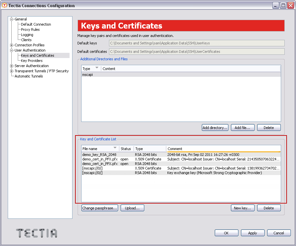Click the Upload button

(132, 208)
